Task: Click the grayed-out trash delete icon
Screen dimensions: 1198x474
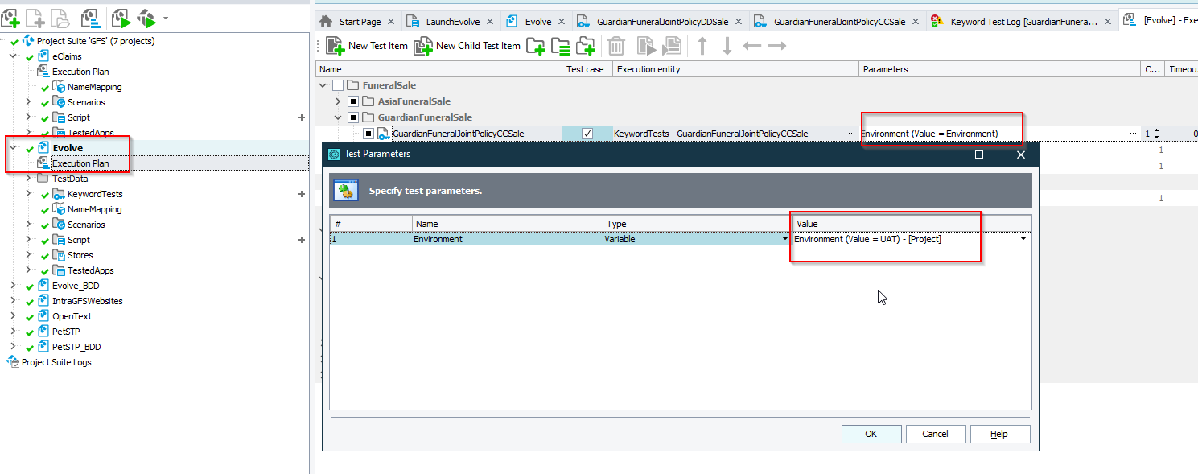Action: (616, 46)
